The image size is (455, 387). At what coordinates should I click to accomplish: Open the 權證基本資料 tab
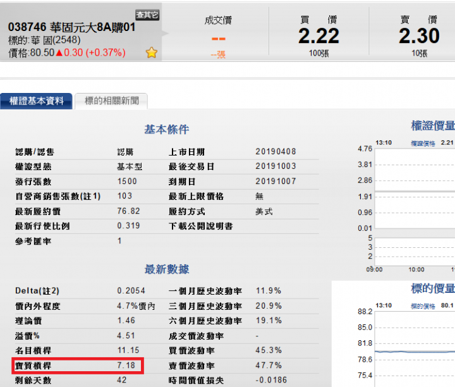coord(36,101)
